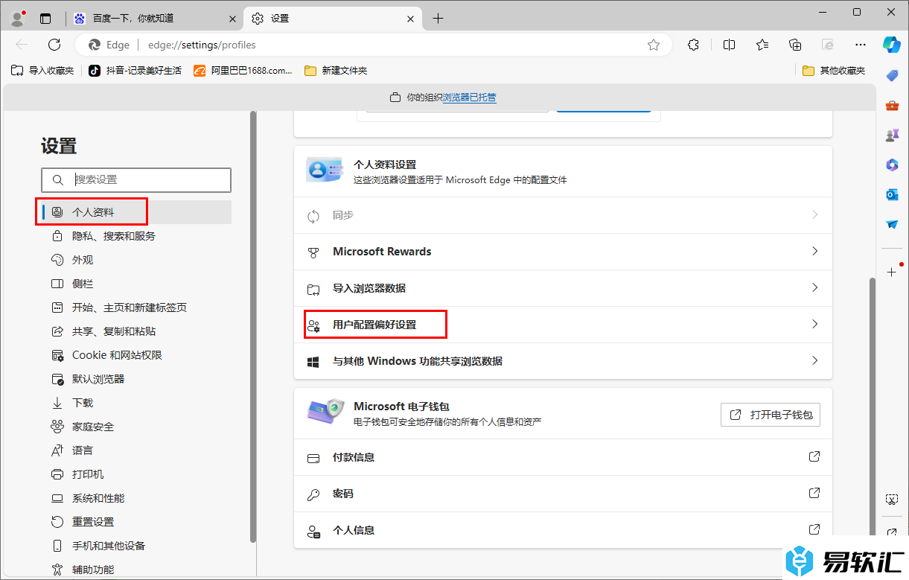
Task: Open 阿里巴巴1688.com bookmark
Action: 243,71
